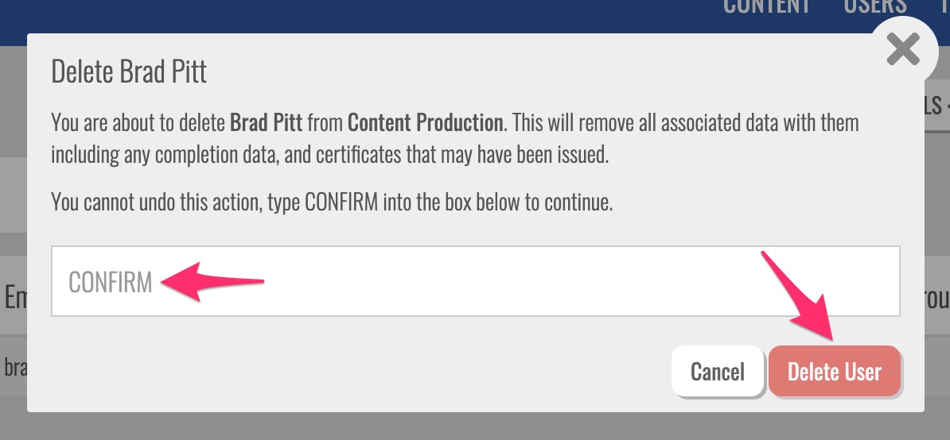Viewport: 950px width, 440px height.
Task: Go to the USERS navigation menu
Action: pos(874,6)
